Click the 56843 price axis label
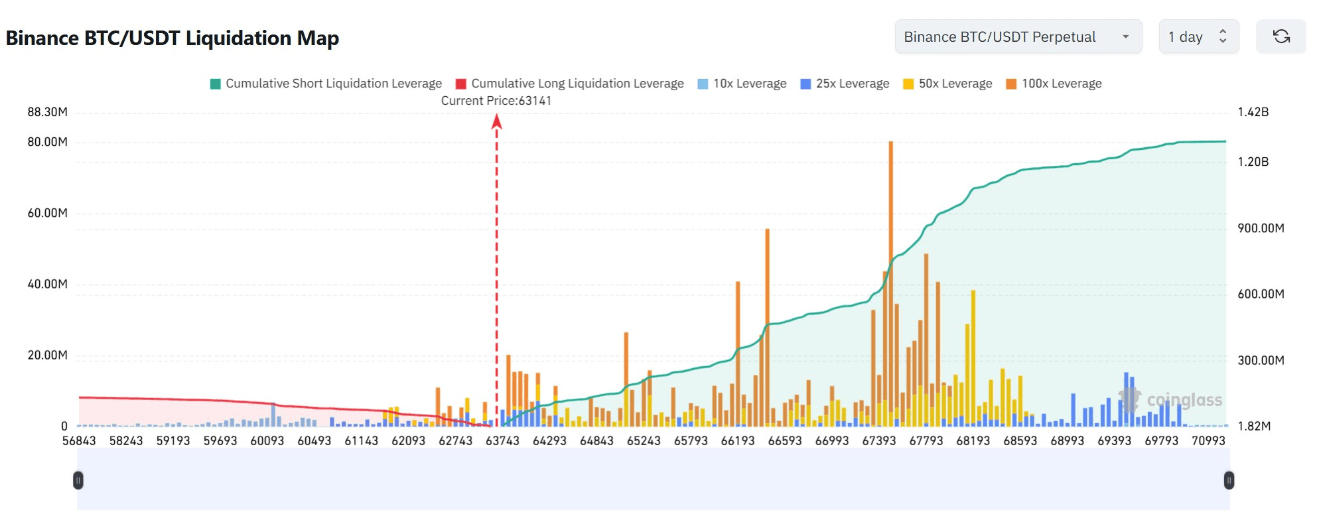 tap(79, 440)
